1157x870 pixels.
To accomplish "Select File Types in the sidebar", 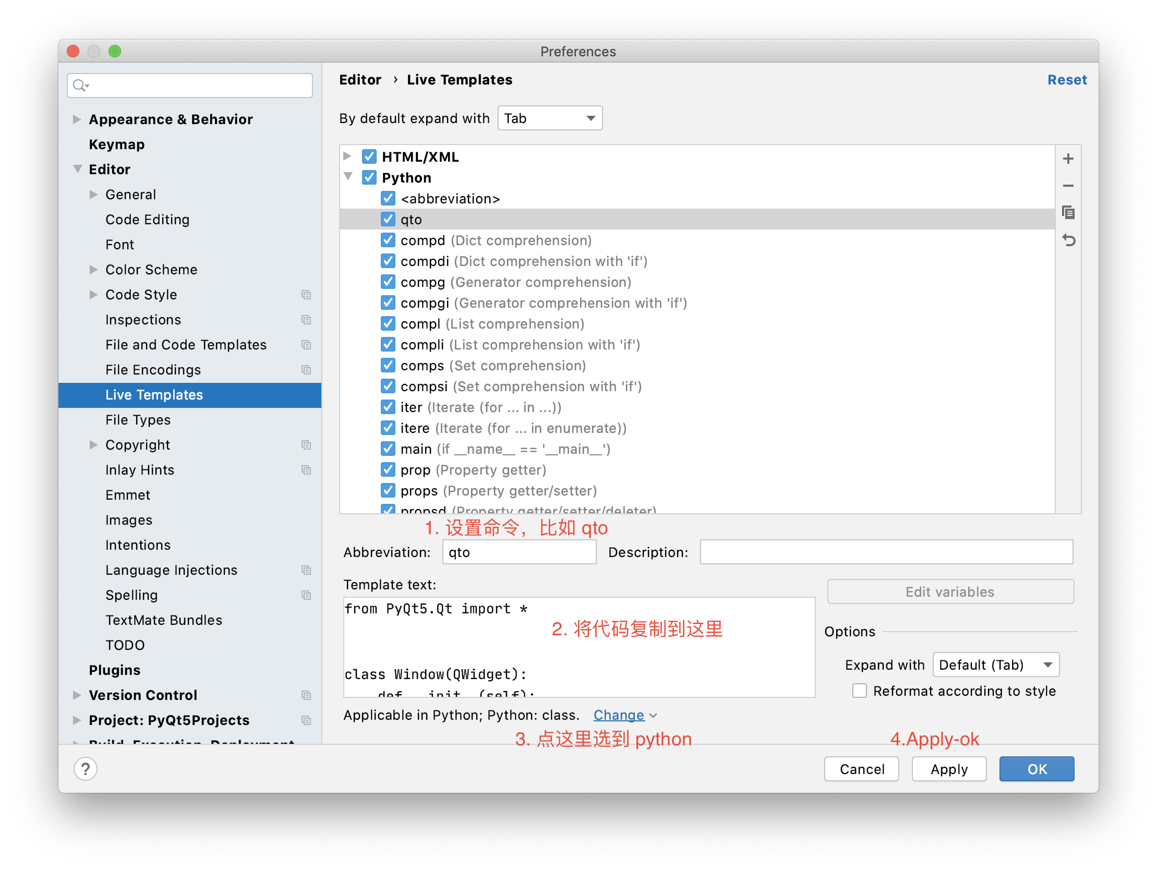I will click(138, 419).
